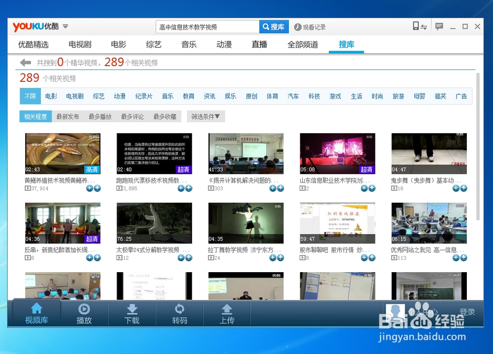Go to 电视剧 channel
The height and width of the screenshot is (354, 493).
click(x=80, y=44)
